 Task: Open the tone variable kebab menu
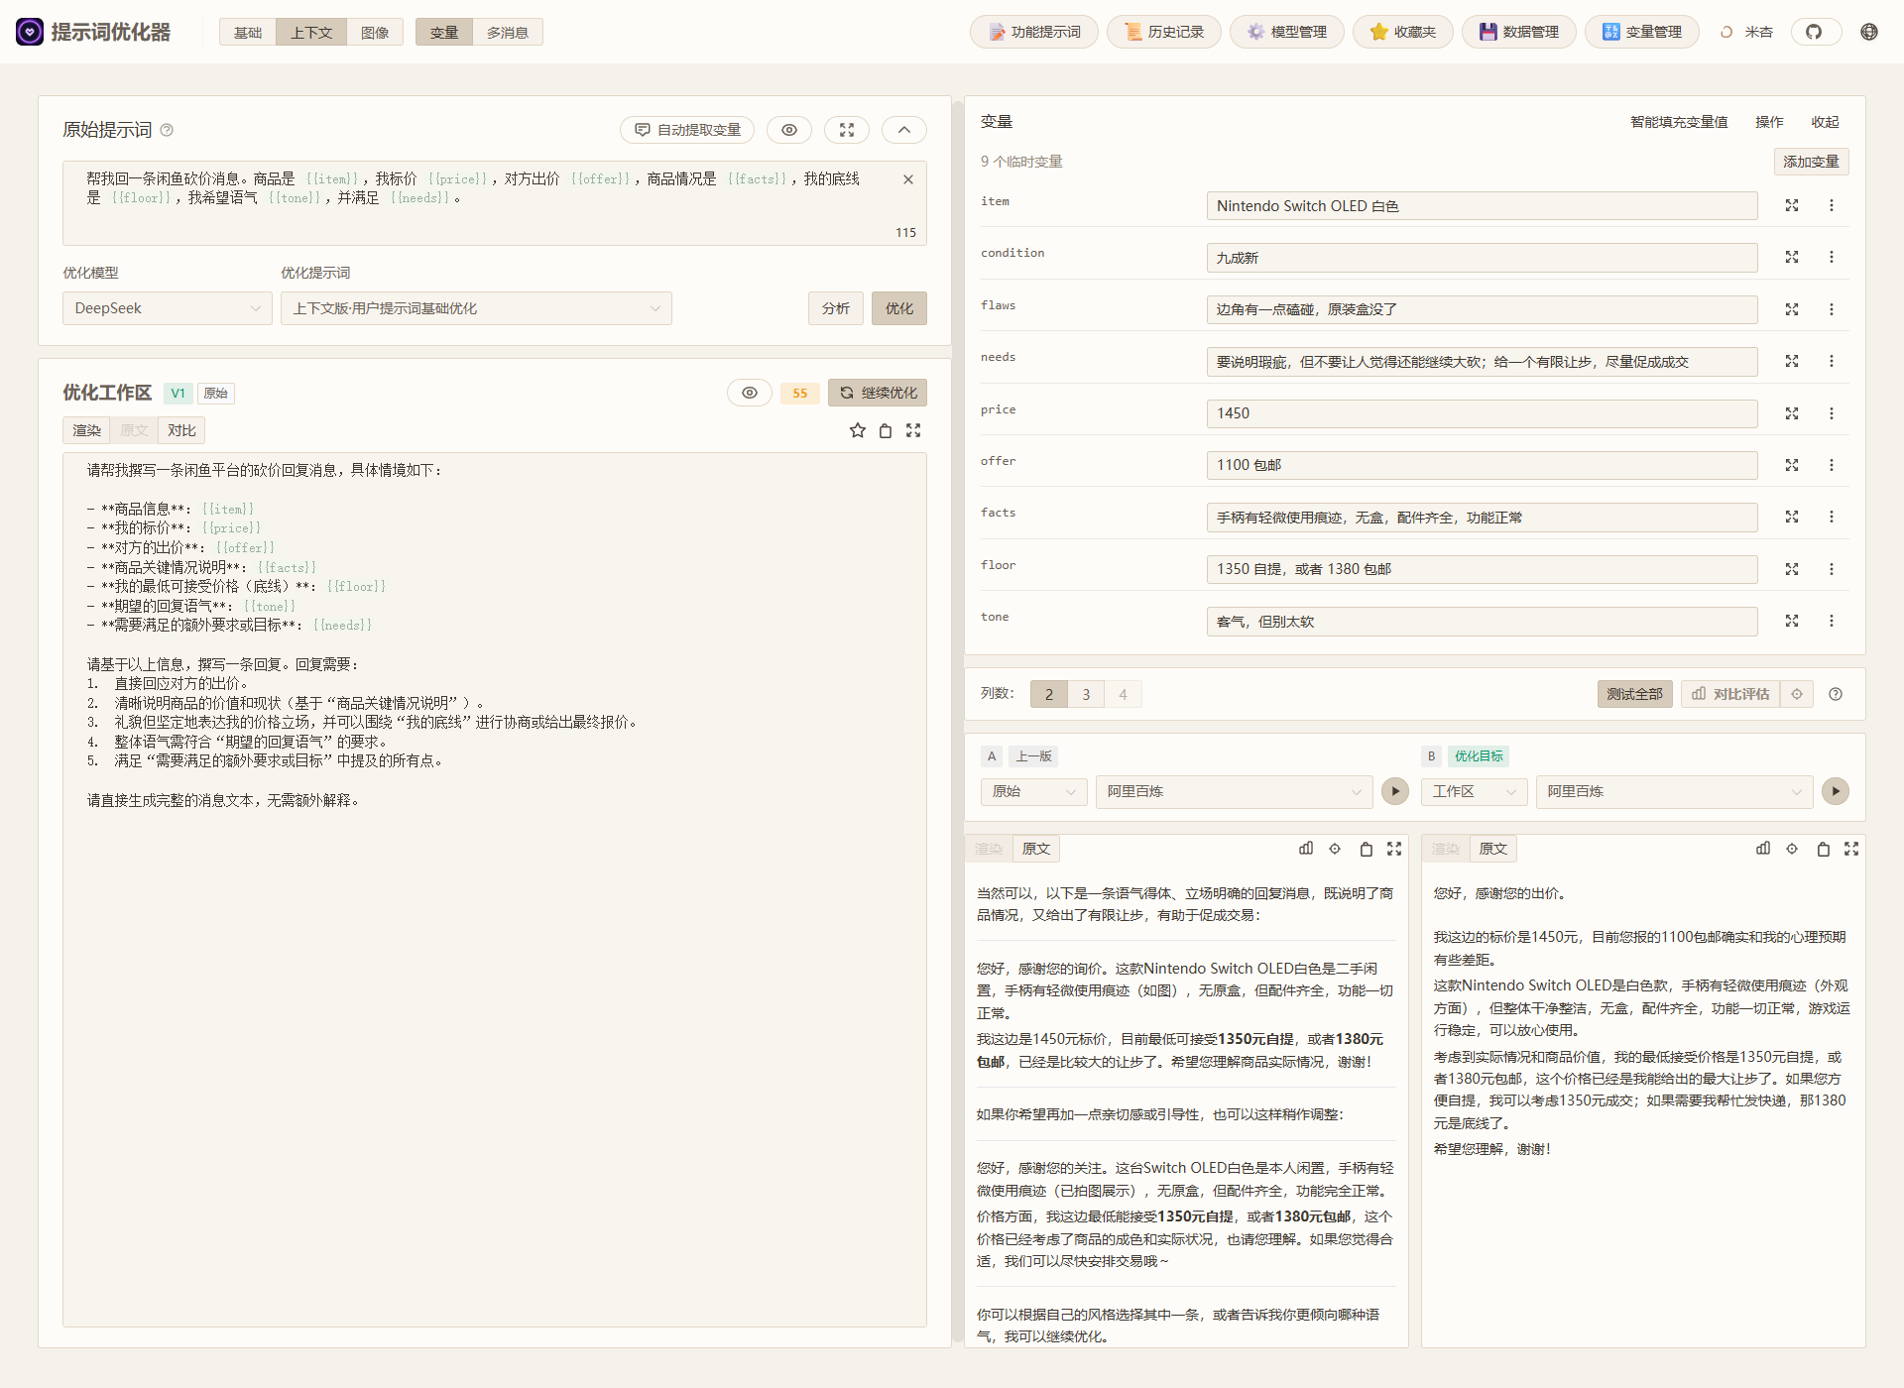pyautogui.click(x=1832, y=621)
